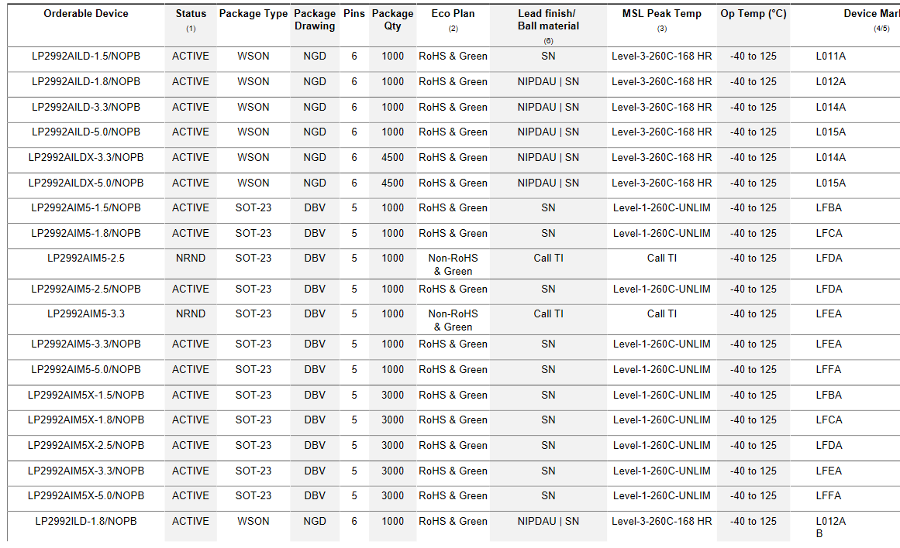Screen dimensions: 900x548
Task: Click device name LP2992AILDX-5.0/NOPB
Action: [86, 183]
